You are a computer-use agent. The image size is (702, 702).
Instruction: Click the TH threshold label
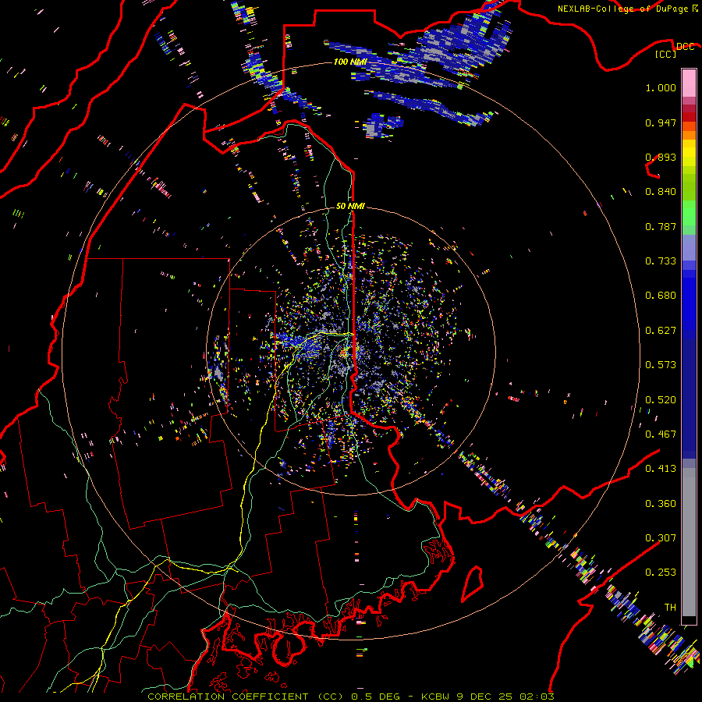click(x=670, y=608)
